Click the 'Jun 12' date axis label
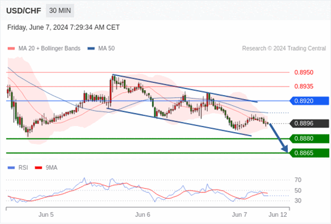 (278, 214)
